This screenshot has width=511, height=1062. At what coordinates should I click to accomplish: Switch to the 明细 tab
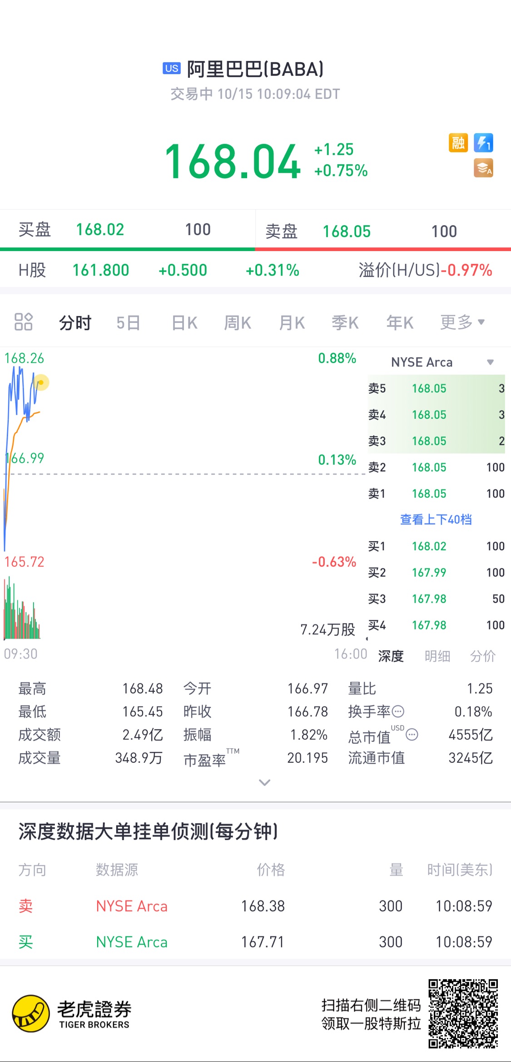click(x=437, y=656)
